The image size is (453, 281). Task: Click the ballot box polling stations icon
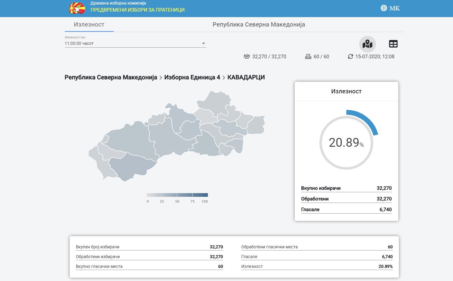308,56
